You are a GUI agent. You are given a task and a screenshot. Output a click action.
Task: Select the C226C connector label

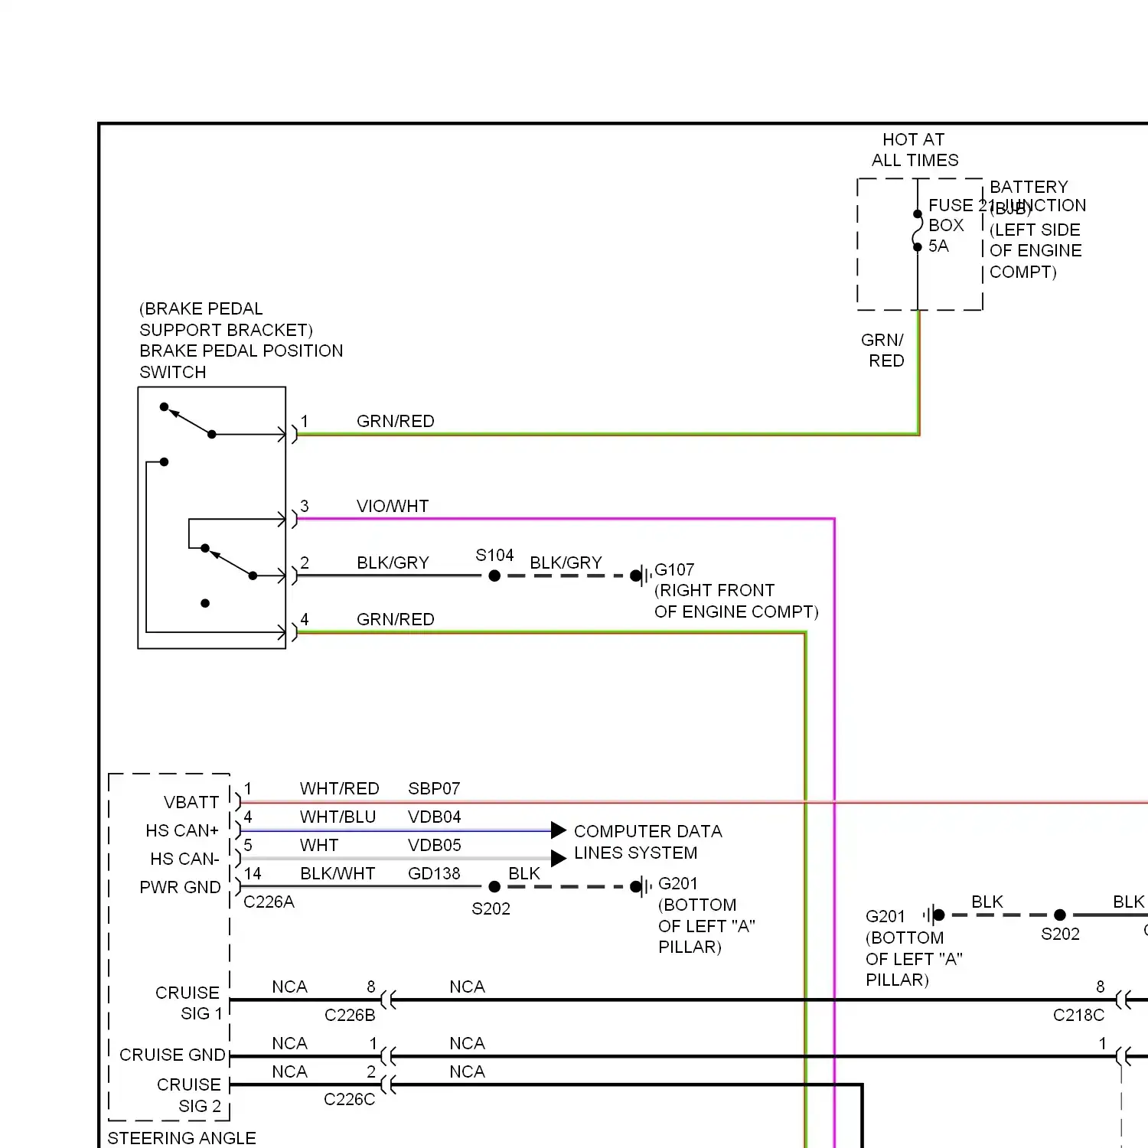(x=349, y=1099)
